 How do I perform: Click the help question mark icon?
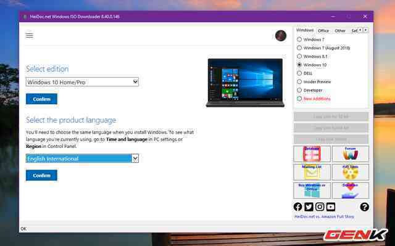click(x=365, y=207)
